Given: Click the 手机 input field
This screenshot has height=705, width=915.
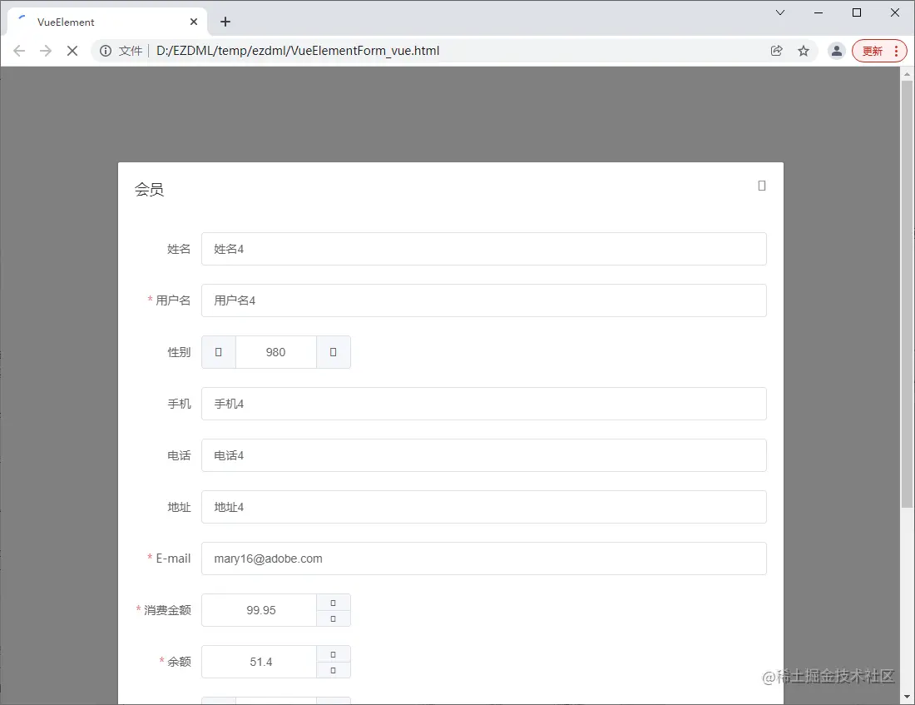Looking at the screenshot, I should tap(484, 404).
